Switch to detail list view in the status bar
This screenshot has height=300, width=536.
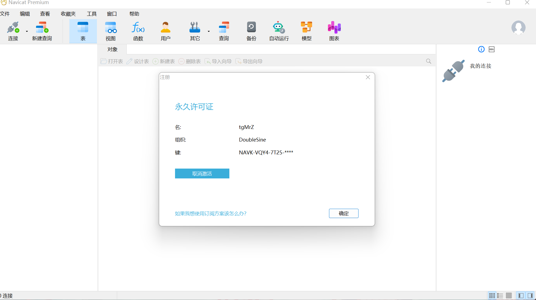[x=500, y=296]
